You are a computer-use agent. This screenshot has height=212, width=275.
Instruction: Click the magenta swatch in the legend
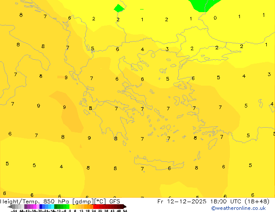pyautogui.click(x=35, y=206)
